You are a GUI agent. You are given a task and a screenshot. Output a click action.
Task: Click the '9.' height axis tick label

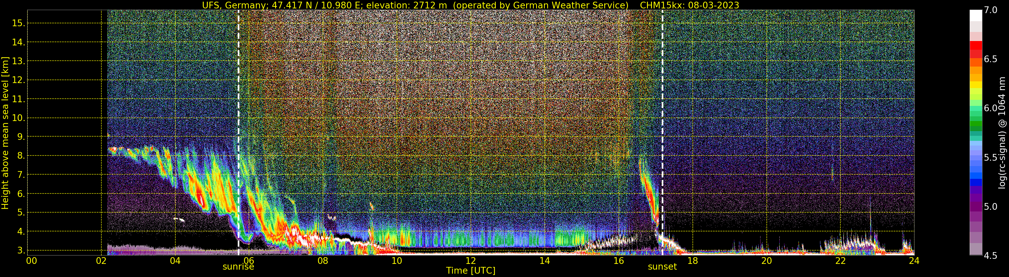pos(21,137)
